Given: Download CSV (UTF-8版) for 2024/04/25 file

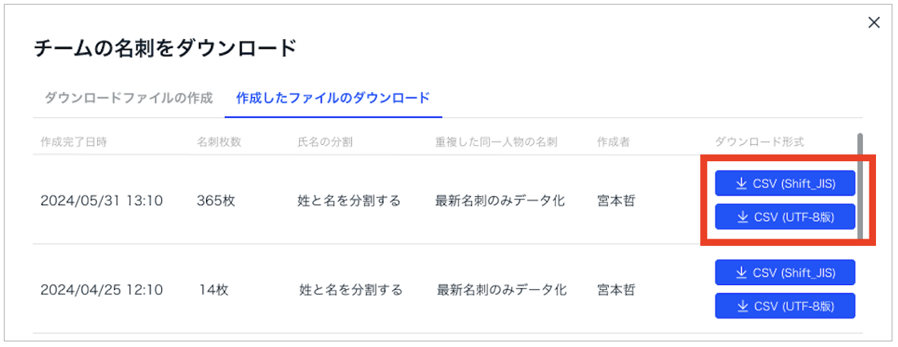Looking at the screenshot, I should click(785, 306).
